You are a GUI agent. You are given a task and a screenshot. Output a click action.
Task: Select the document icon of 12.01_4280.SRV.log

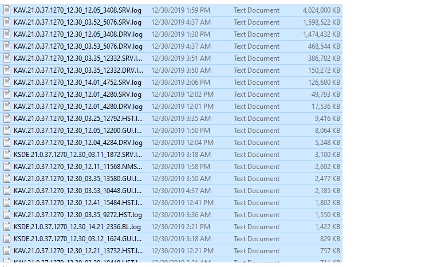click(7, 95)
